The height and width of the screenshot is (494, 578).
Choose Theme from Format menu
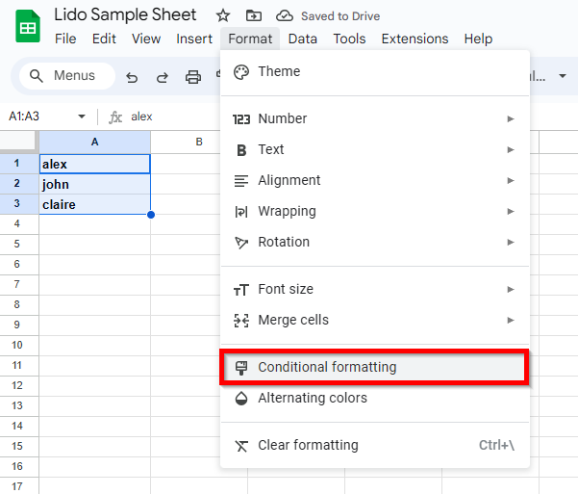[x=375, y=71]
